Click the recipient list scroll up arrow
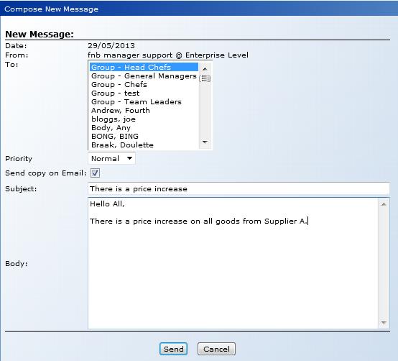The image size is (398, 361). (x=205, y=69)
